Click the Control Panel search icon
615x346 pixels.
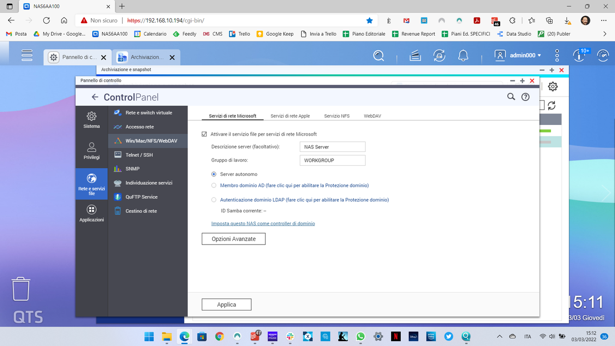tap(511, 97)
